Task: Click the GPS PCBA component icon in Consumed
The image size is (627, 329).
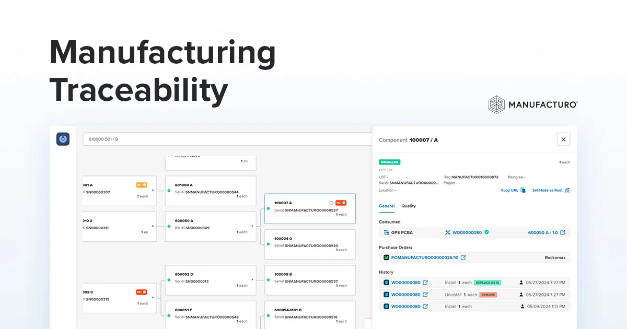Action: pyautogui.click(x=387, y=232)
